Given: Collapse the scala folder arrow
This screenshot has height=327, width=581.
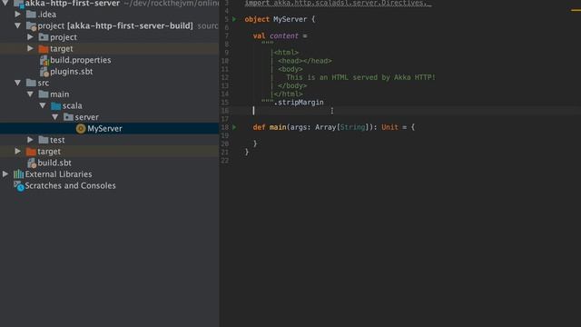Looking at the screenshot, I should pyautogui.click(x=43, y=105).
